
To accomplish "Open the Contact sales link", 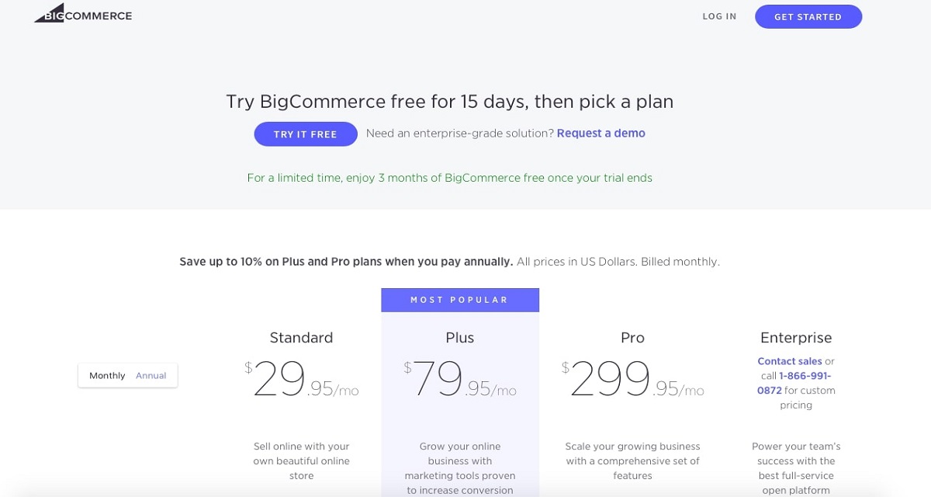I will coord(790,361).
